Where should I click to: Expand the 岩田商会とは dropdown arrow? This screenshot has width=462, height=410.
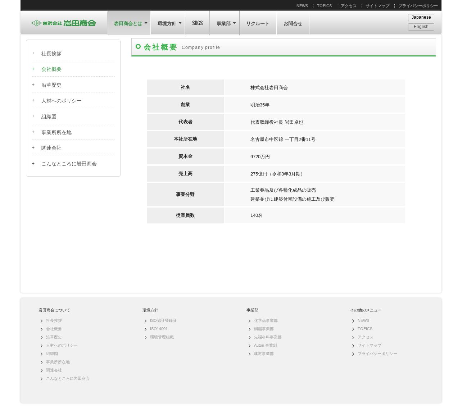[x=146, y=23]
